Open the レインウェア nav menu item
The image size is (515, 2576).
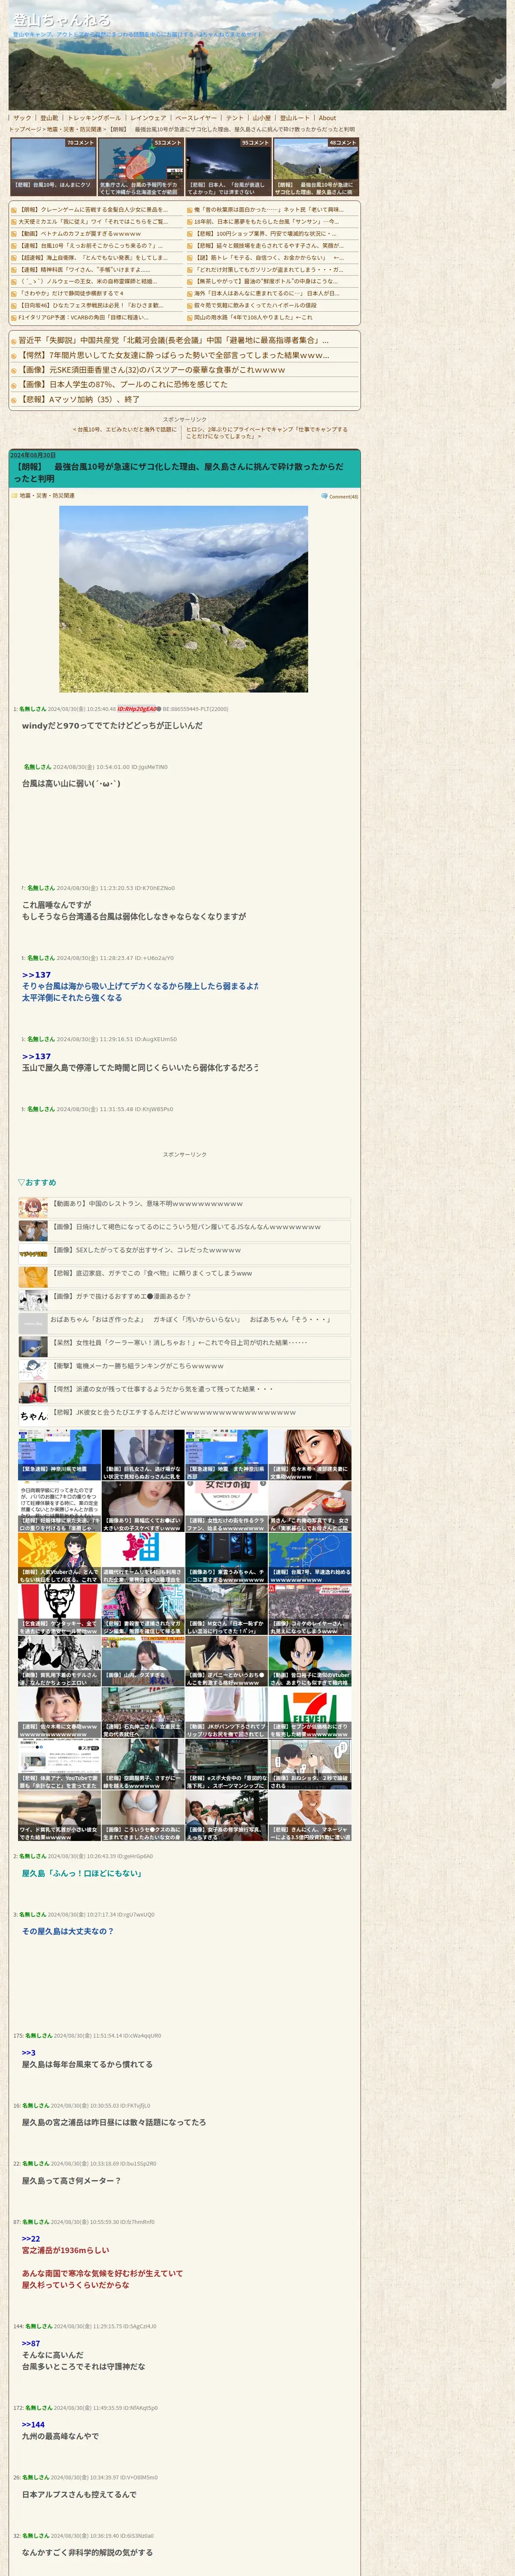(x=148, y=118)
